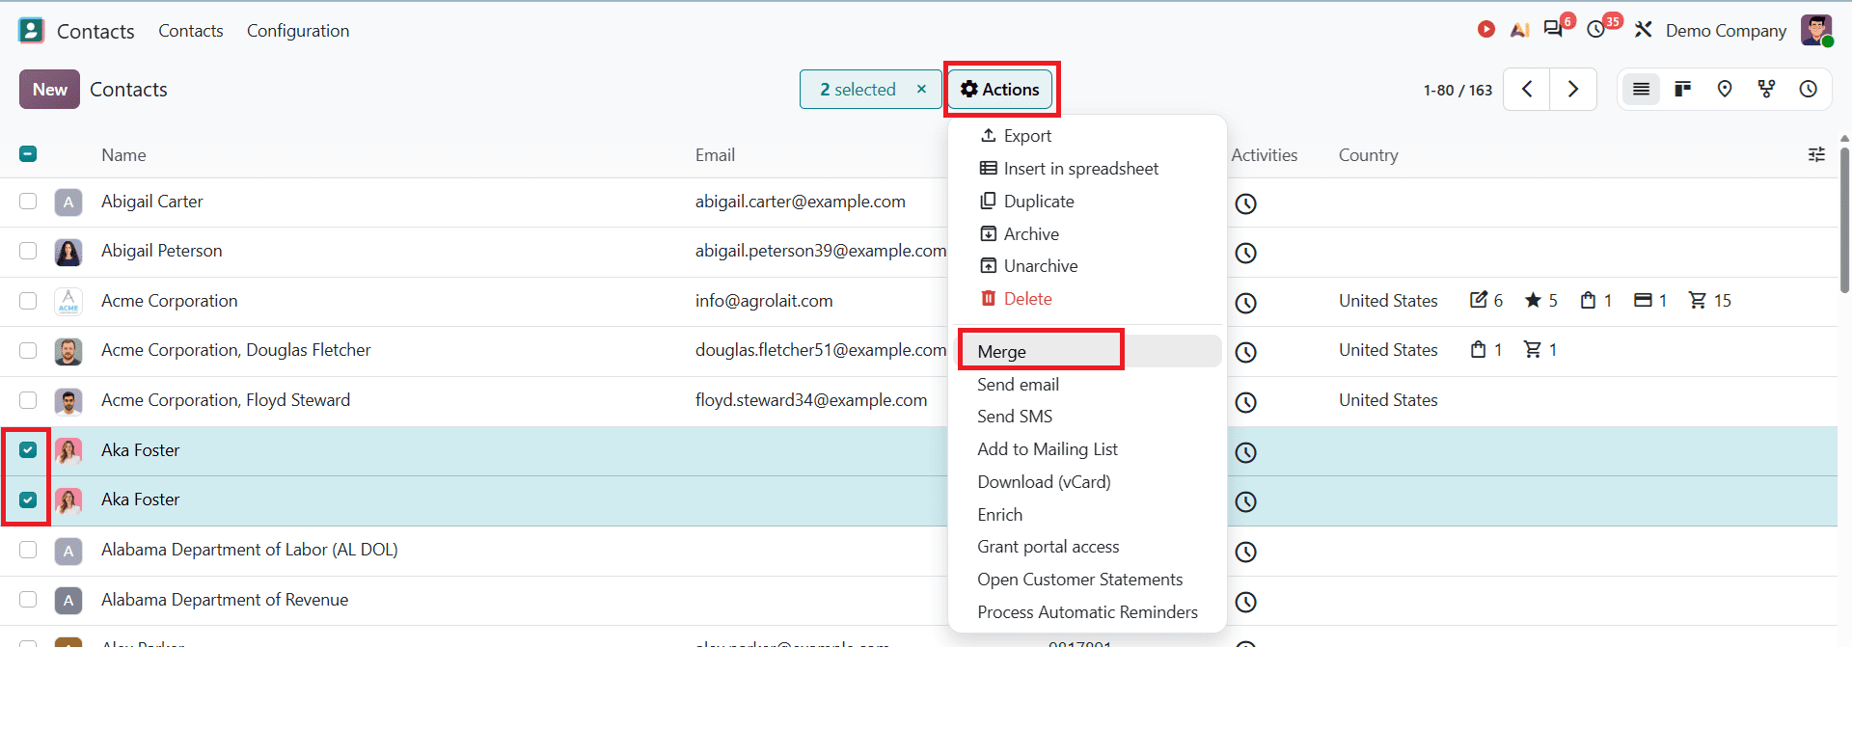Toggle the select-all header checkbox
The width and height of the screenshot is (1852, 729).
(x=28, y=154)
